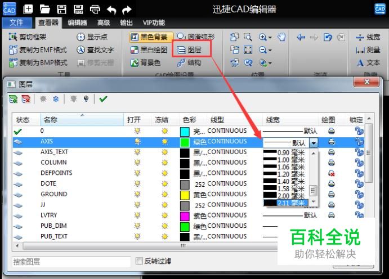Toggle lock on the GROUND layer

359,194
